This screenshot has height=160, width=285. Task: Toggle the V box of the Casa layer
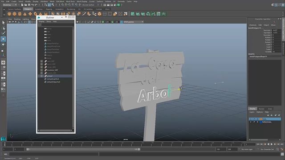click(x=251, y=119)
